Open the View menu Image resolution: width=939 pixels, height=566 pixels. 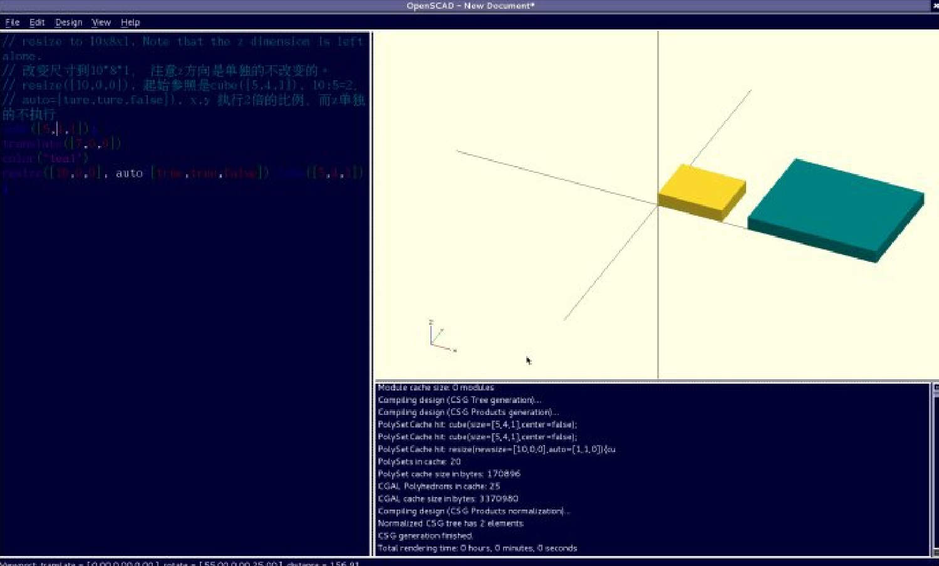[x=101, y=23]
